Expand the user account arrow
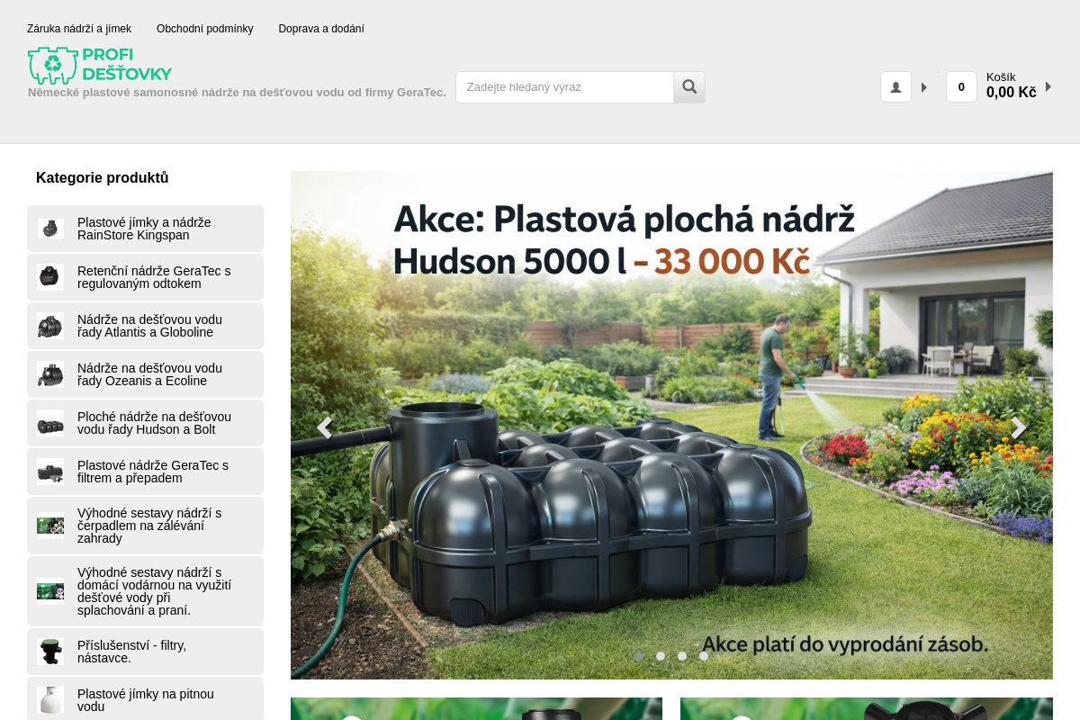This screenshot has height=720, width=1080. [x=924, y=86]
